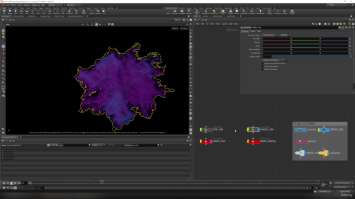Add an Environment Light from shelf
This screenshot has width=355, height=199.
223,12
